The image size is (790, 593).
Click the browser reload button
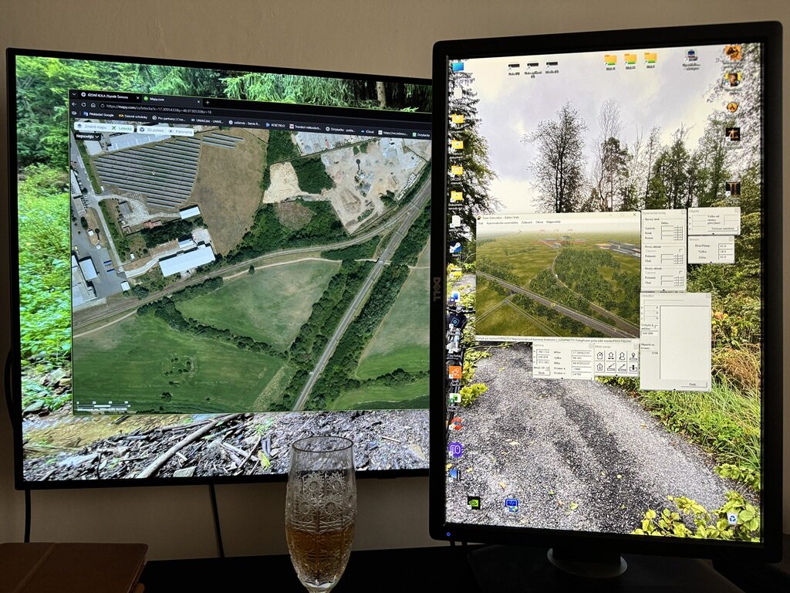click(83, 105)
